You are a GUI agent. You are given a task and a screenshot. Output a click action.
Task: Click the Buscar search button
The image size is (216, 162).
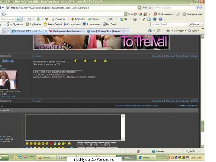coord(194,24)
